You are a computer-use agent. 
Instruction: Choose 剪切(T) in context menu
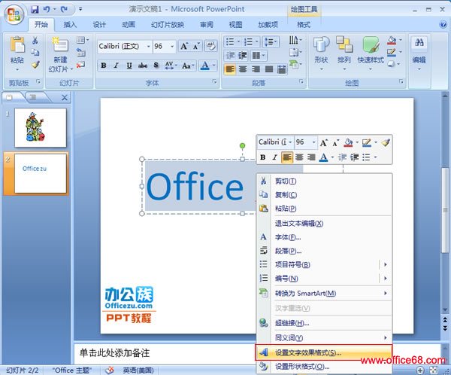coord(324,181)
